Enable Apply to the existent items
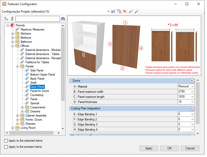Screen dimensions: 207x157 pos(6,147)
